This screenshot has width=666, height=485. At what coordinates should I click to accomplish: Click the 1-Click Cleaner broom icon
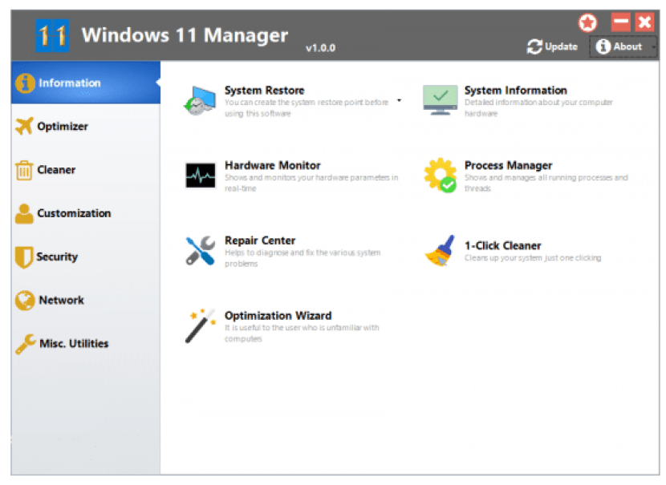coord(440,251)
